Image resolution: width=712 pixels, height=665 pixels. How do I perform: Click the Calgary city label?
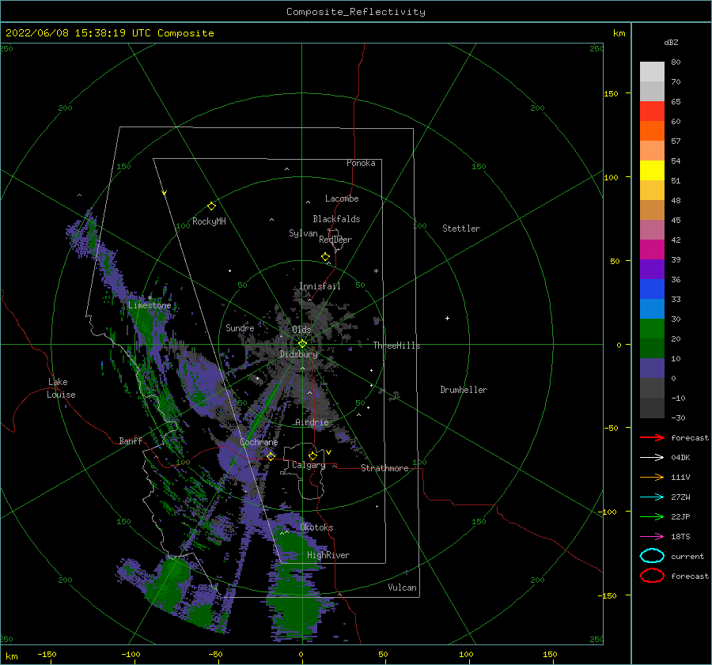tap(309, 465)
